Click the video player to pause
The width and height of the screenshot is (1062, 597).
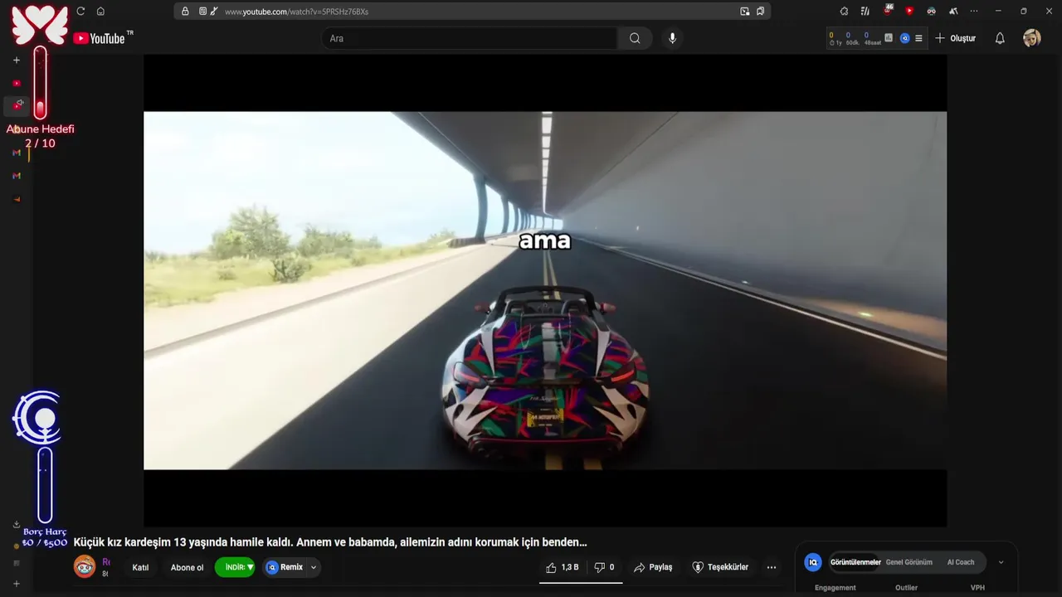pos(545,290)
